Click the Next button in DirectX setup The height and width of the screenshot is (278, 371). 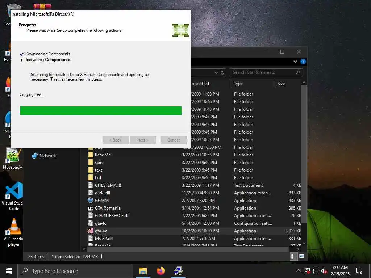pyautogui.click(x=143, y=140)
